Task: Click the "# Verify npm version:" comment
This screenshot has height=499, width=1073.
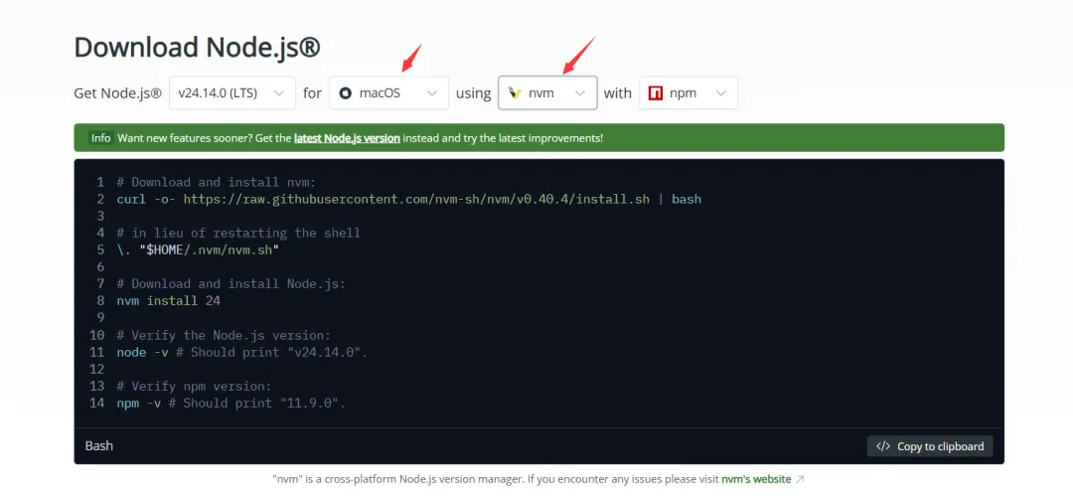Action: [x=195, y=386]
